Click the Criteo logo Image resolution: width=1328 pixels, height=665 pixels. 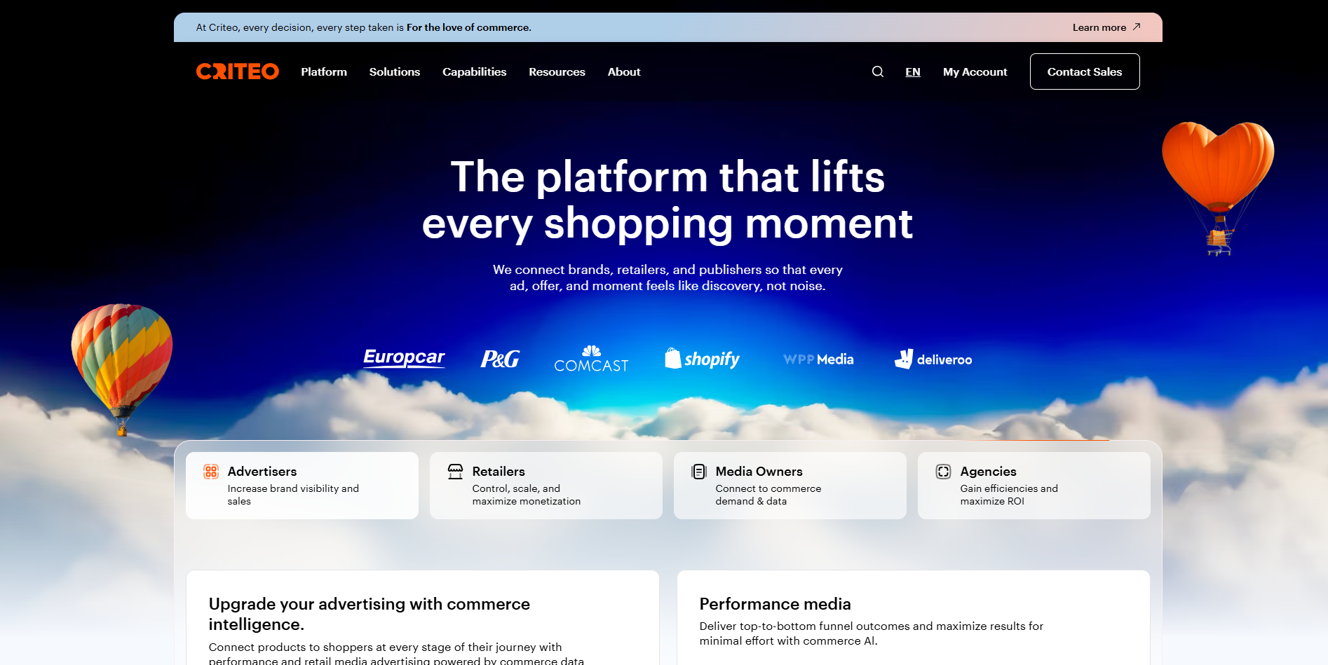point(236,71)
